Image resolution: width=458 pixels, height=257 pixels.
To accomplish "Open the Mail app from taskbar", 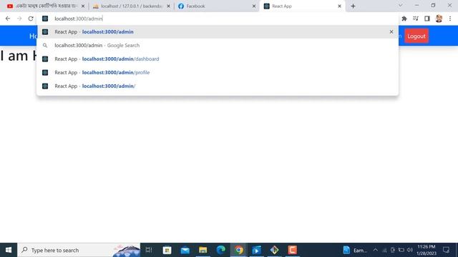I will coord(185,250).
